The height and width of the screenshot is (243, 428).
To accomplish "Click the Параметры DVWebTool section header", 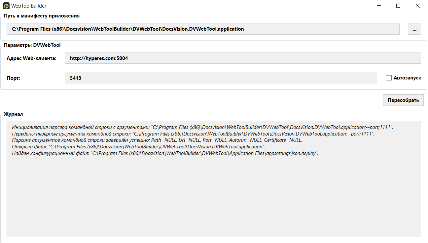I will tap(32, 45).
